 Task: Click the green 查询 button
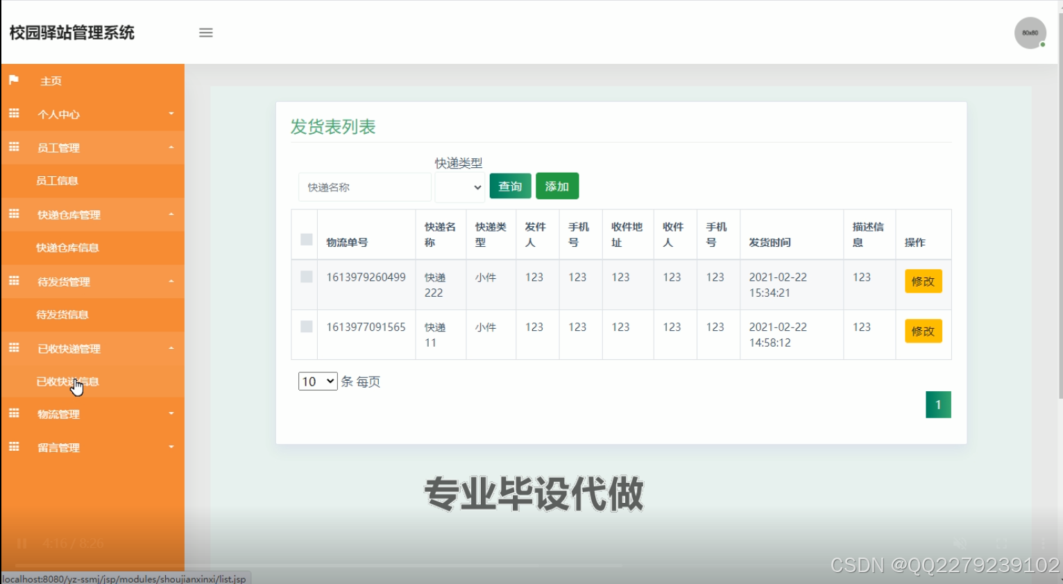(x=509, y=186)
